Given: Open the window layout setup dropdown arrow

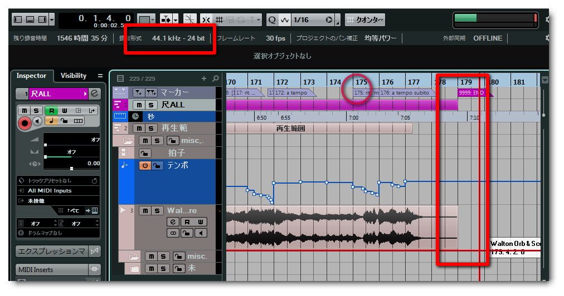Looking at the screenshot, I should coord(52,19).
